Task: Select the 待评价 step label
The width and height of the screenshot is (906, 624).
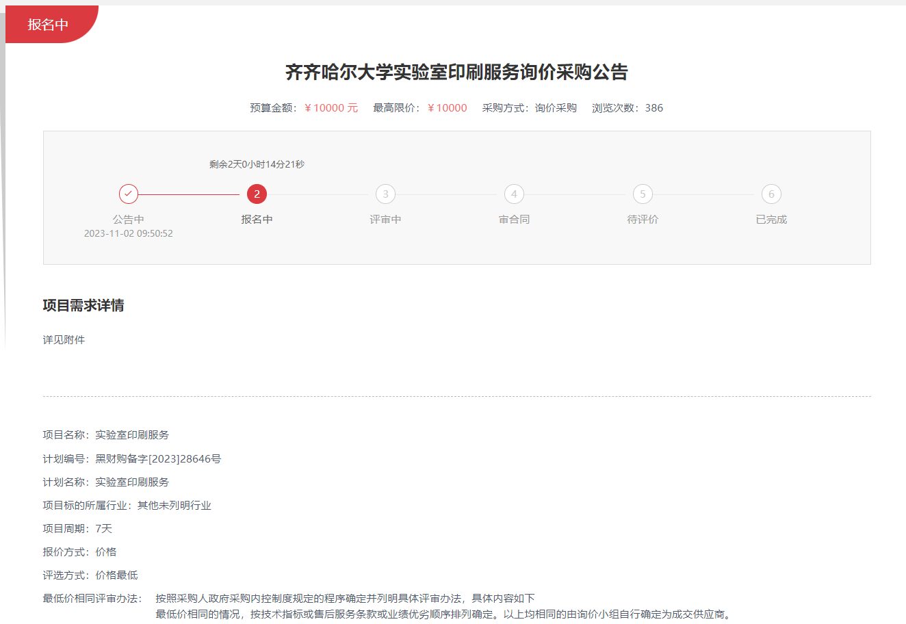Action: tap(643, 220)
